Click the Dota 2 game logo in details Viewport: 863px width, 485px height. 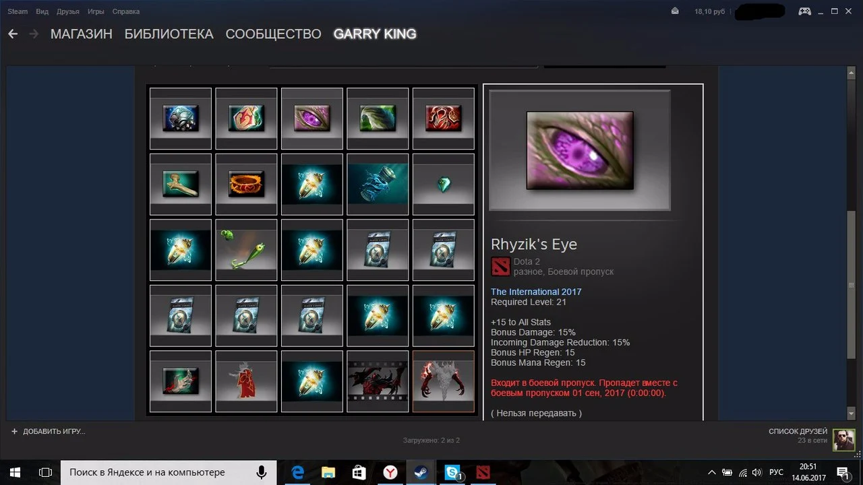point(501,267)
